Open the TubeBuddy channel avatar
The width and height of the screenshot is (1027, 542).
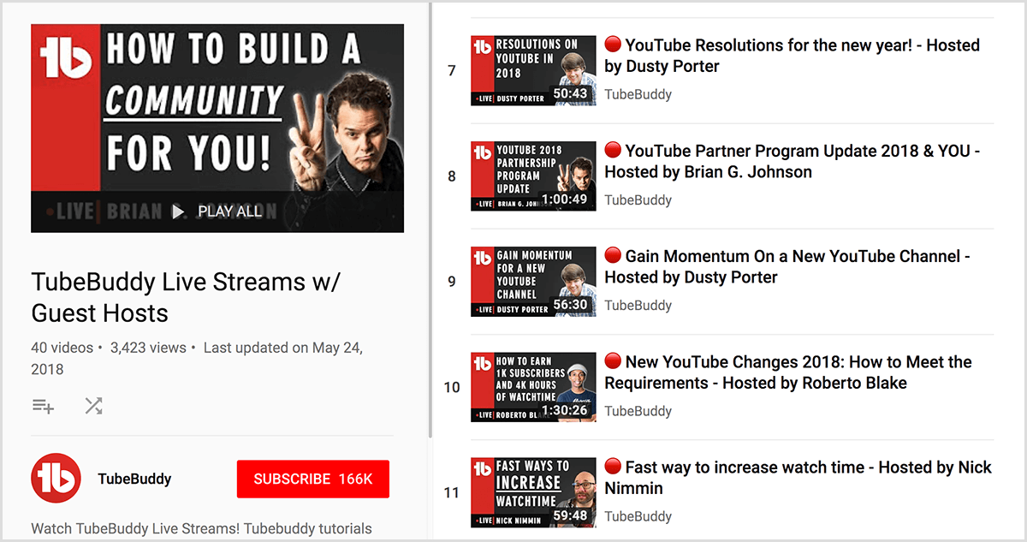pos(56,479)
